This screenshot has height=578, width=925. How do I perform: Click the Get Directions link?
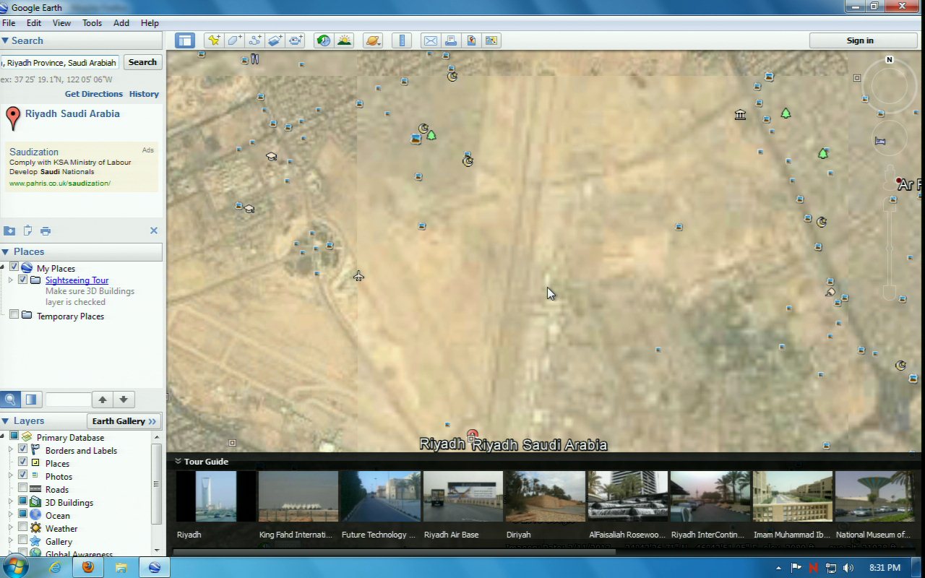tap(93, 94)
